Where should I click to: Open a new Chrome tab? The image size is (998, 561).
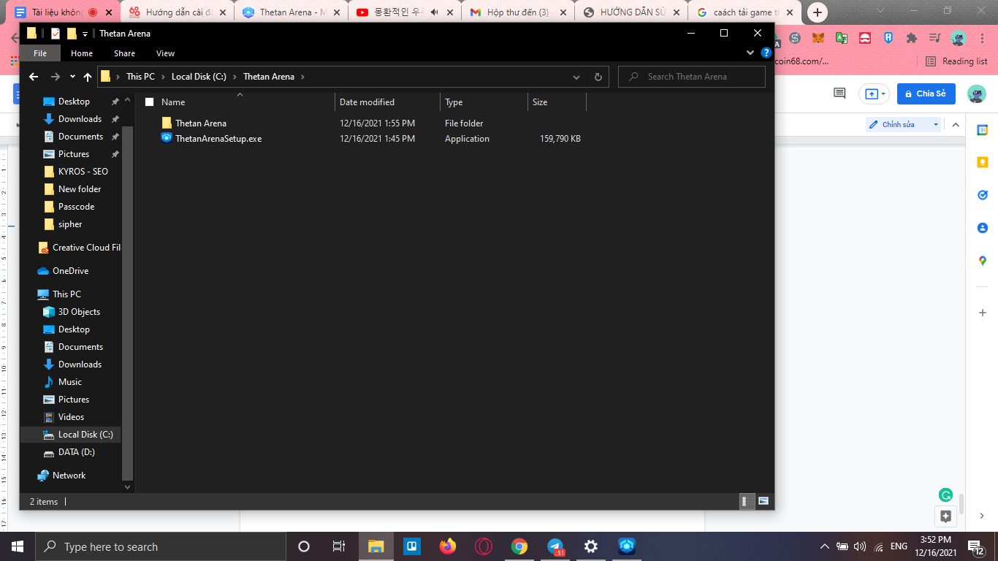coord(818,12)
